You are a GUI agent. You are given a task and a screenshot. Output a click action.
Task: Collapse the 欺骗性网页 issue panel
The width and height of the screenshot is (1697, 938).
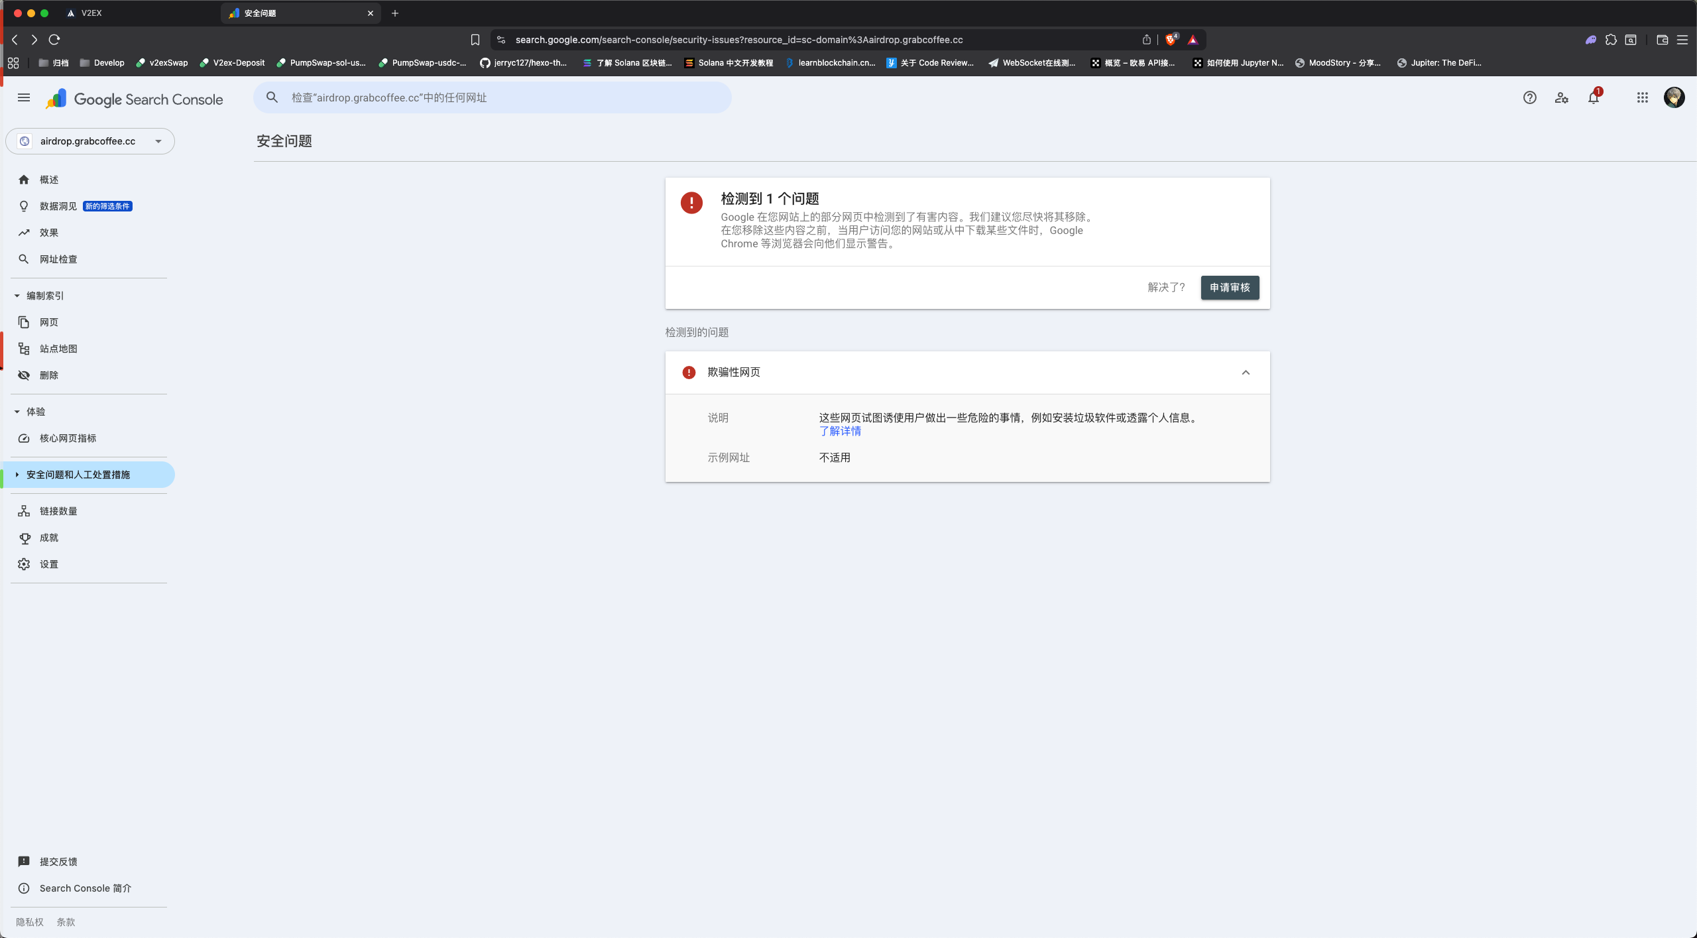(1246, 373)
